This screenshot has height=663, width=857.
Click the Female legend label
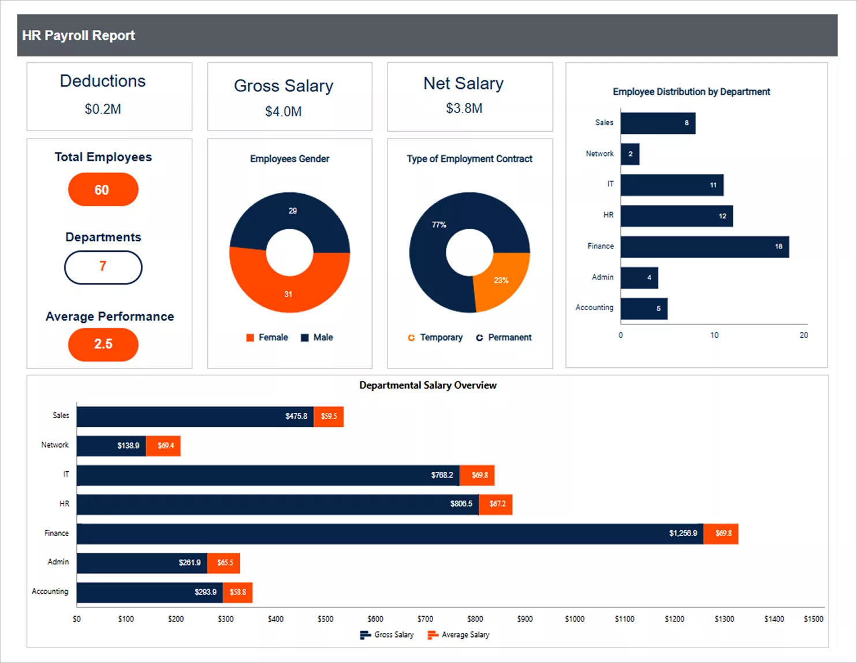coord(273,338)
